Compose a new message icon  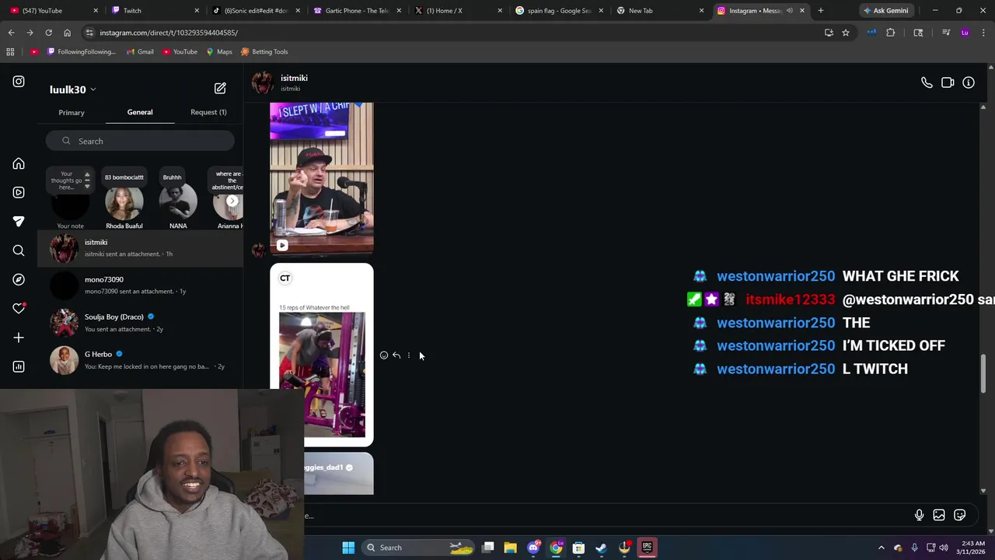220,89
